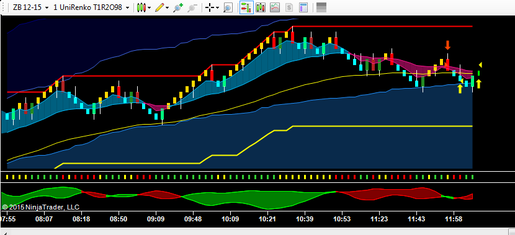Click the 10:39 time axis label
The width and height of the screenshot is (515, 235).
coord(305,219)
